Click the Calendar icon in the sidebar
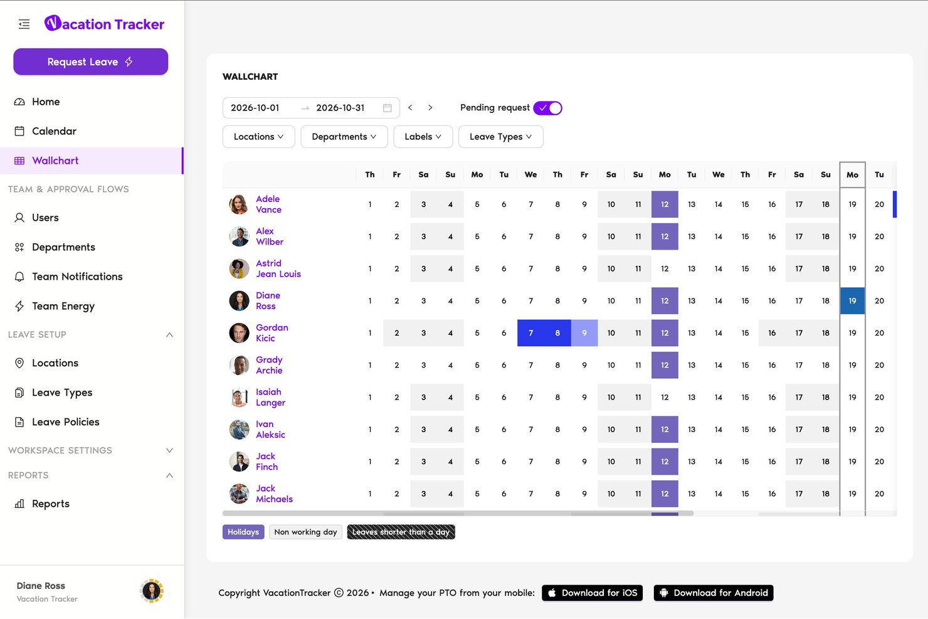The width and height of the screenshot is (928, 619). 19,131
